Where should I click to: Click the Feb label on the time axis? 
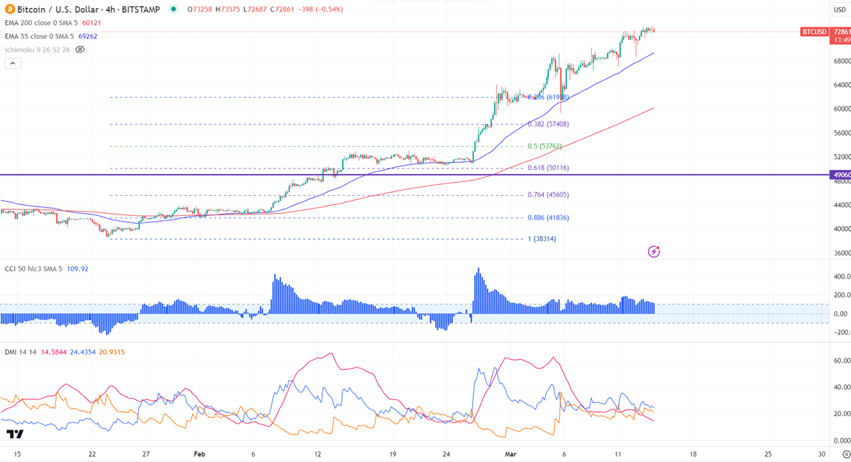click(x=199, y=454)
